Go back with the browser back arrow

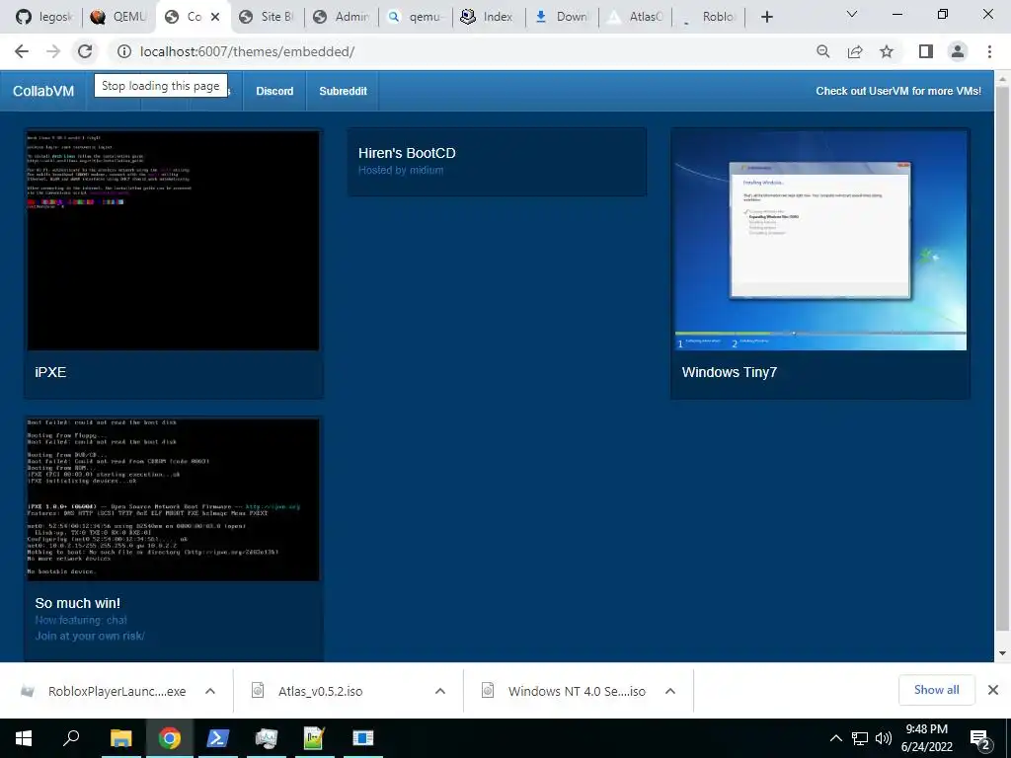(x=22, y=51)
